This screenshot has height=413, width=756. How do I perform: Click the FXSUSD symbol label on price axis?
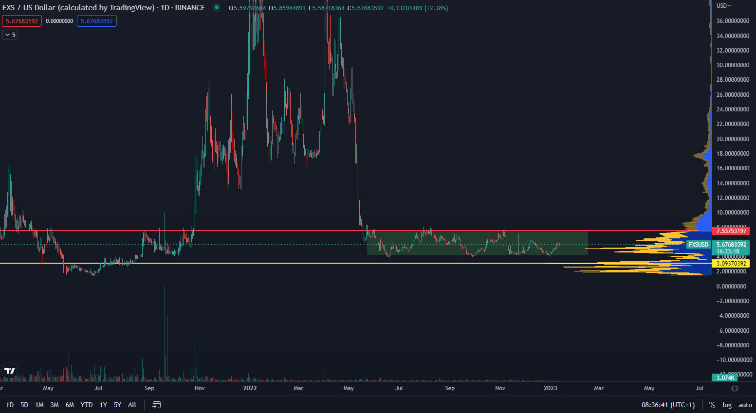pos(698,245)
